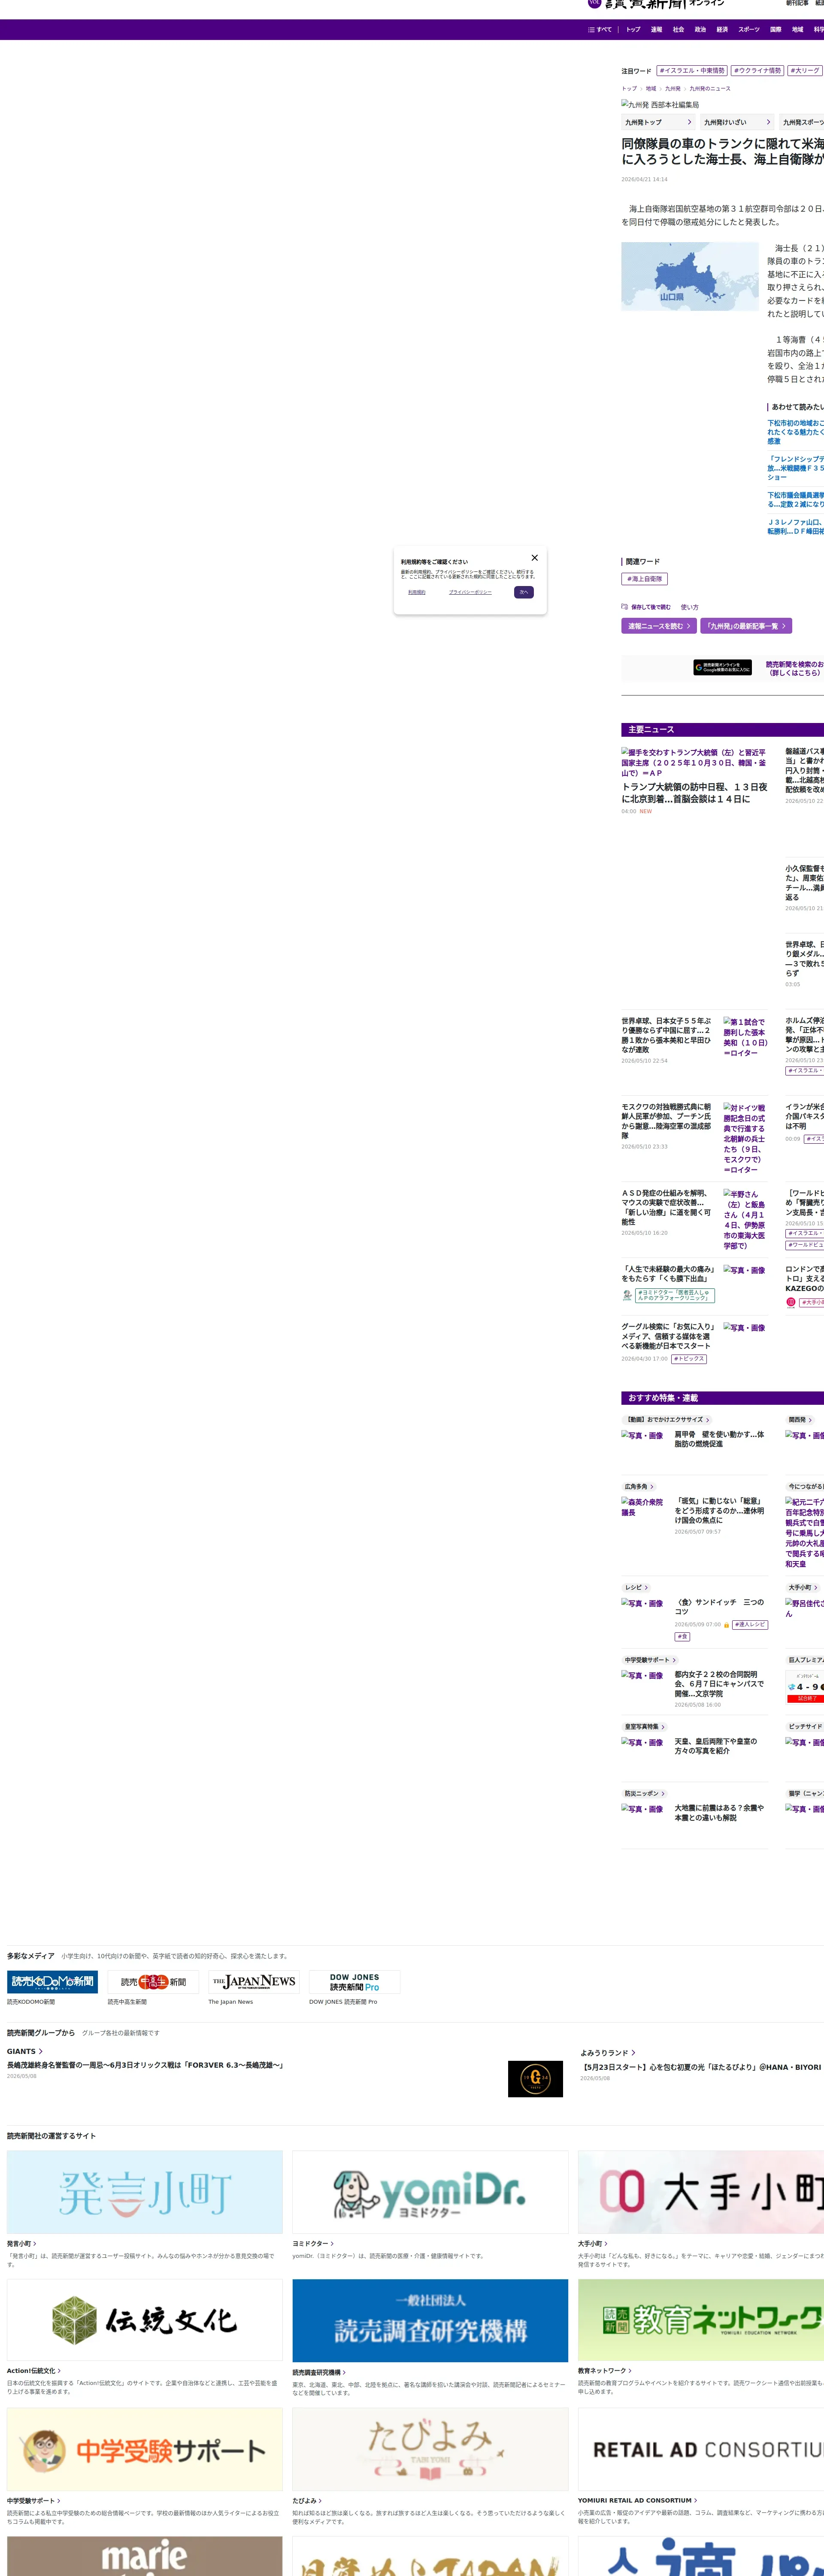The height and width of the screenshot is (2576, 824).
Task: Open the Dow Jones 読売新聞 Pro logo
Action: 355,1982
